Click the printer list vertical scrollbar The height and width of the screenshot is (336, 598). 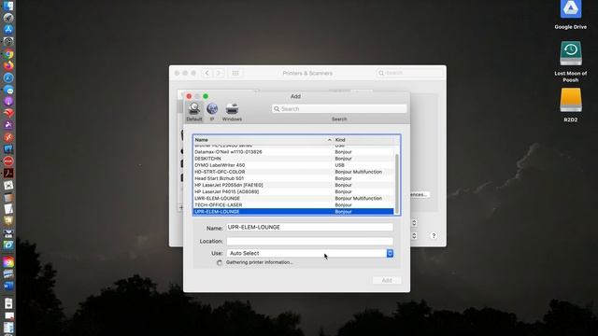pyautogui.click(x=396, y=183)
